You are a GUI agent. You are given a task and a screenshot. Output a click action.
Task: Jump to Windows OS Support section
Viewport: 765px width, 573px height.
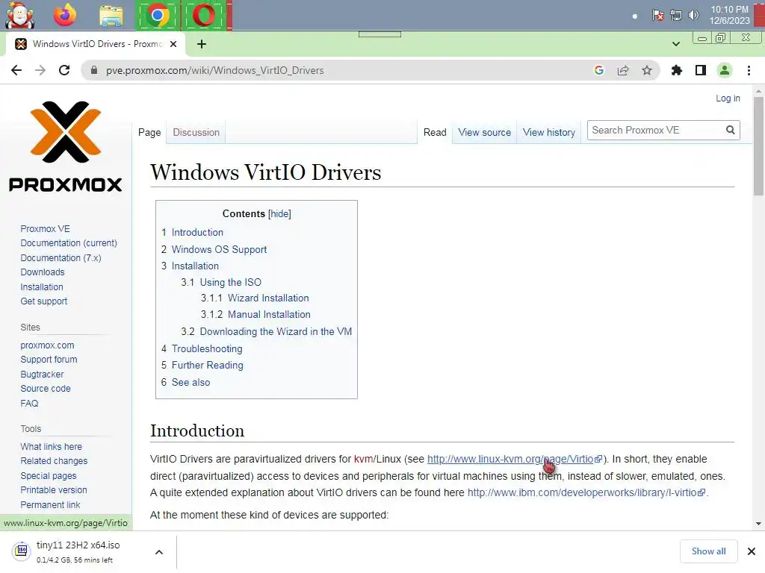219,249
